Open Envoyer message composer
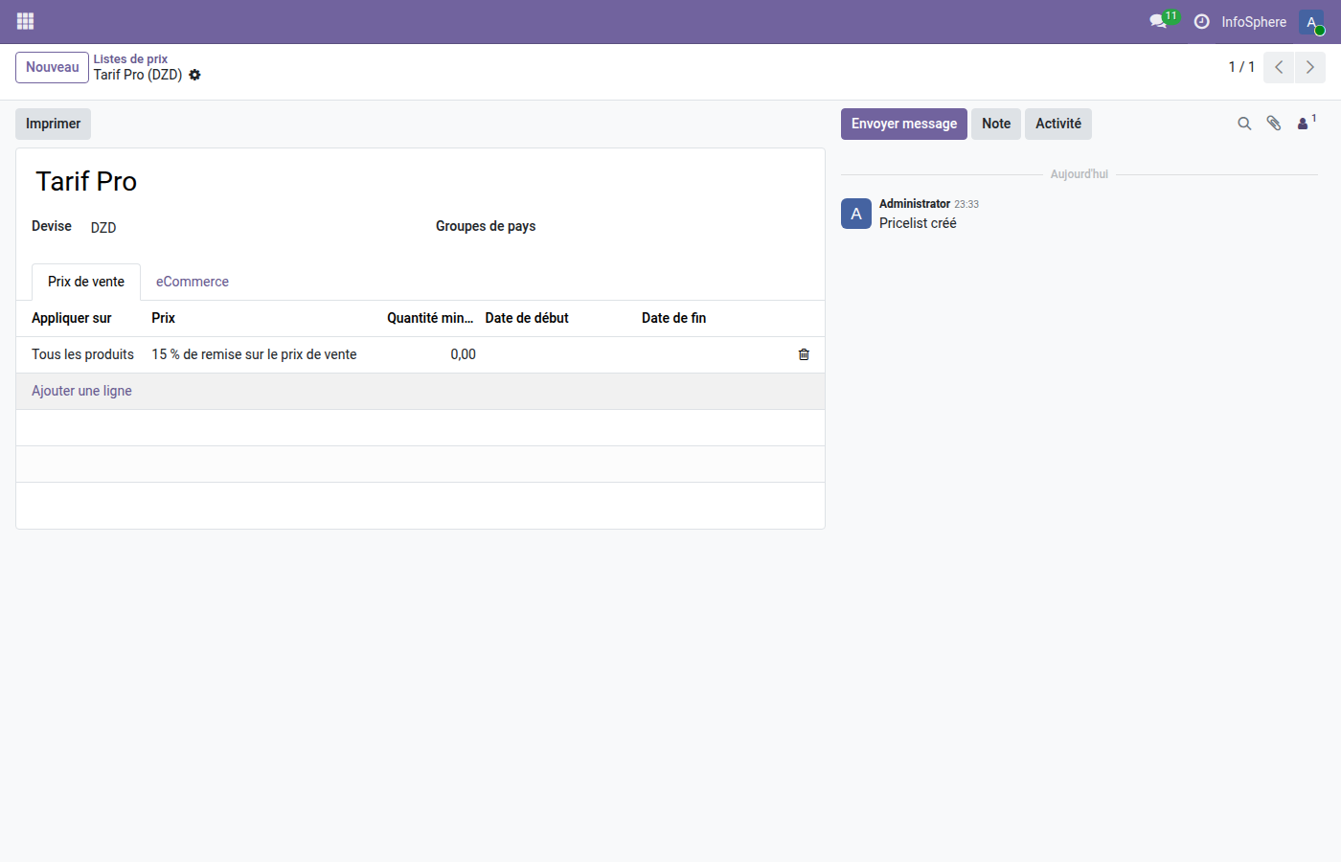The width and height of the screenshot is (1341, 862). pos(903,124)
